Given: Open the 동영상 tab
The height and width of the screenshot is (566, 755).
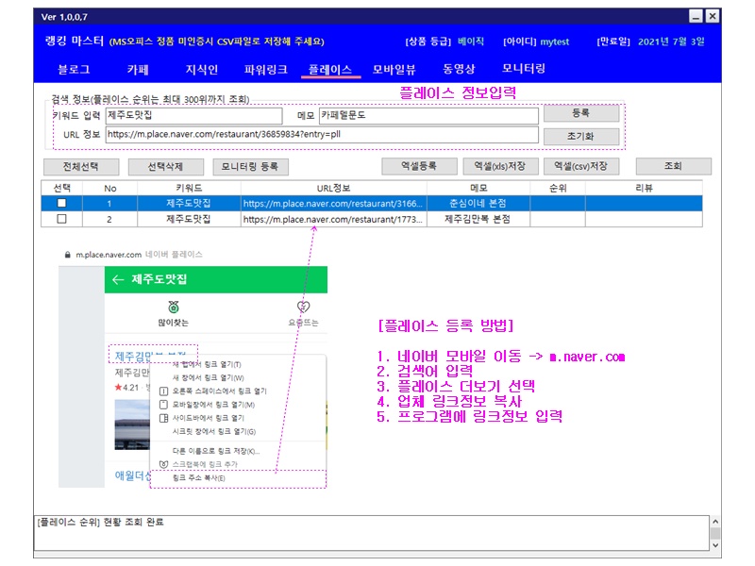Looking at the screenshot, I should pos(459,69).
